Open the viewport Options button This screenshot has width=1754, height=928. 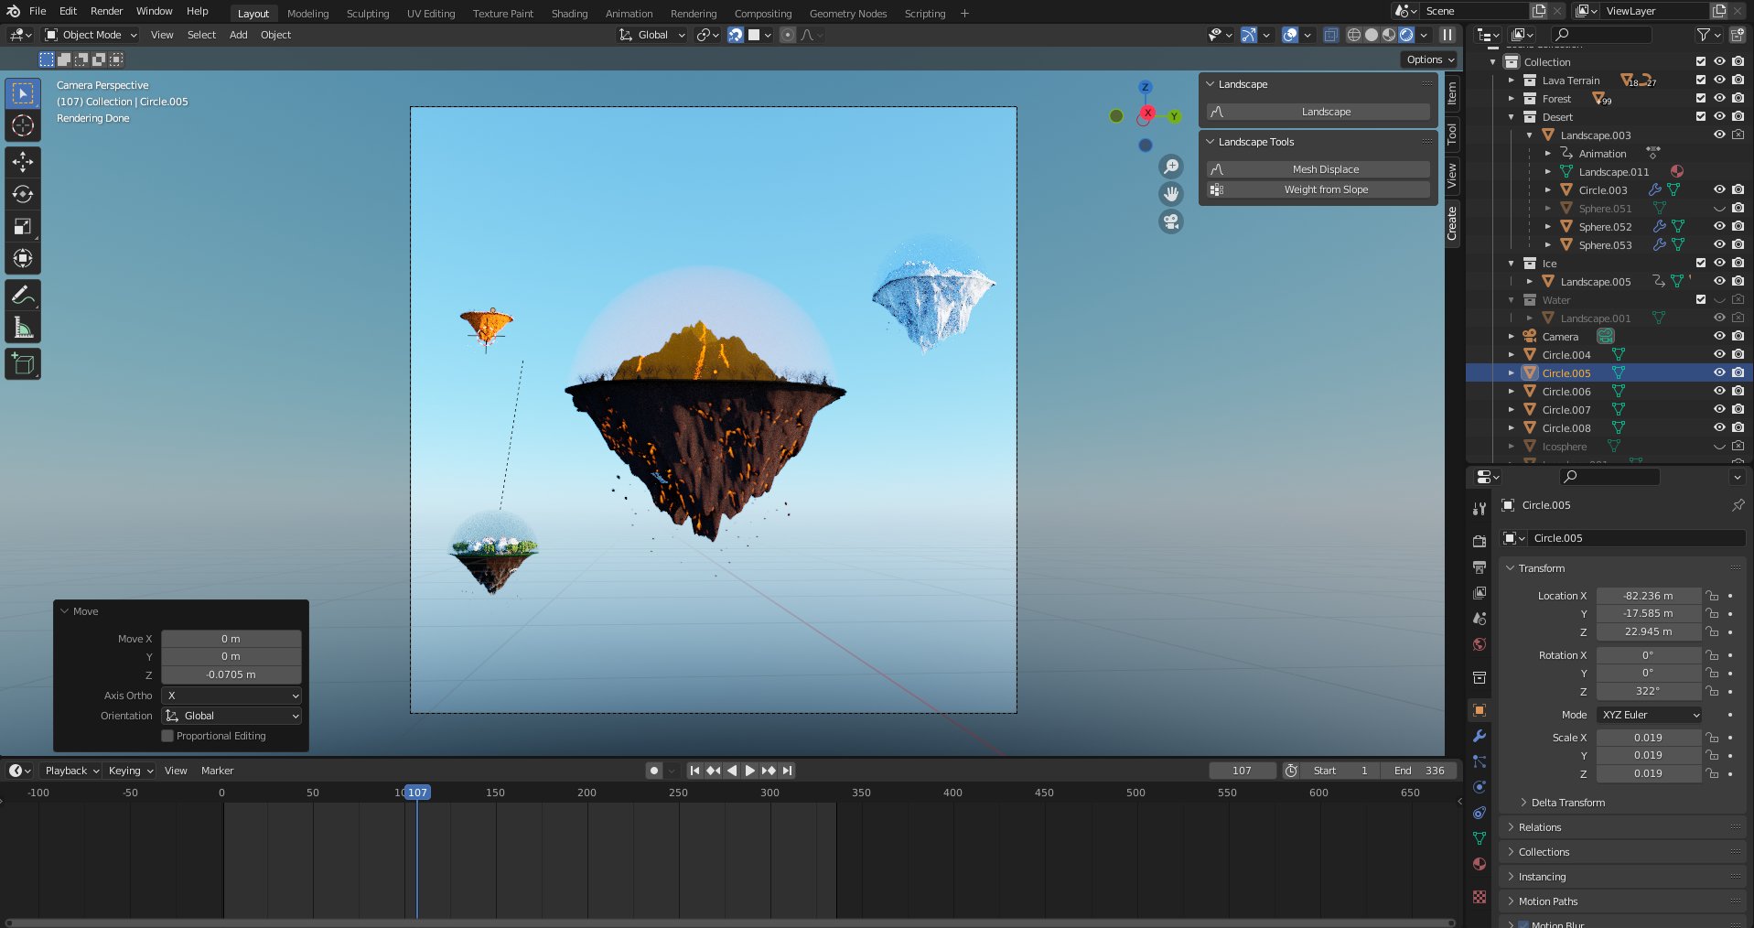click(x=1429, y=59)
